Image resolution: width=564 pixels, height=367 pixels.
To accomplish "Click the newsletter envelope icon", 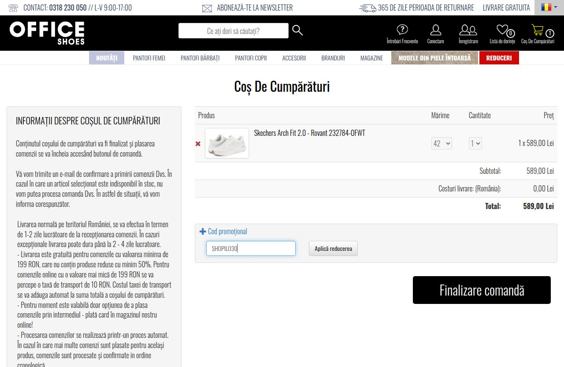I will (x=207, y=8).
